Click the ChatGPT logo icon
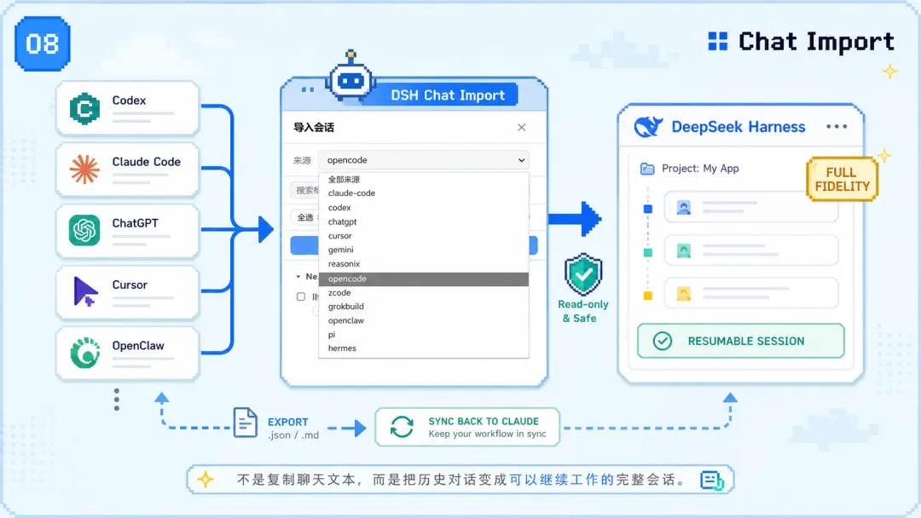This screenshot has height=518, width=921. point(84,230)
